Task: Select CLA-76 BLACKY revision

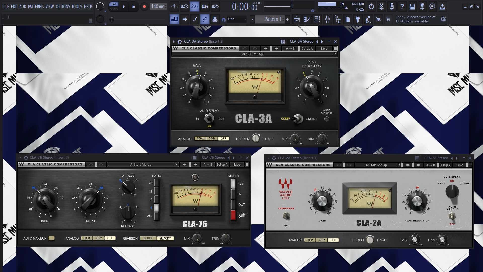Action: [x=165, y=238]
